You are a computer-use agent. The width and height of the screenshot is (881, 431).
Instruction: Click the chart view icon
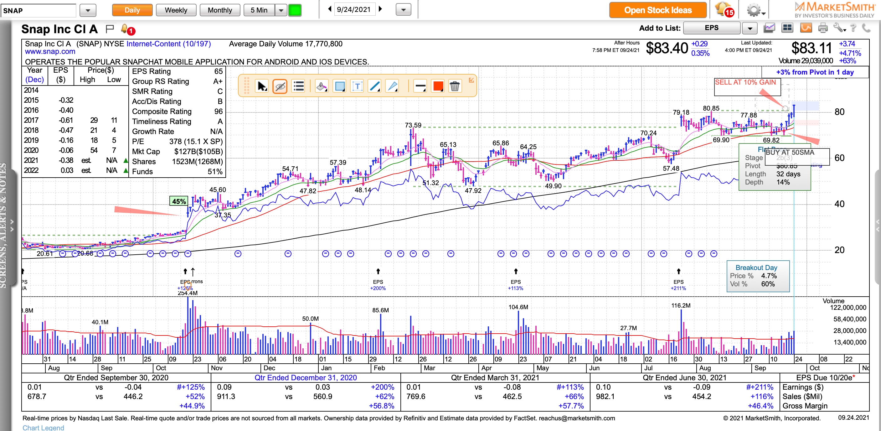pyautogui.click(x=769, y=28)
